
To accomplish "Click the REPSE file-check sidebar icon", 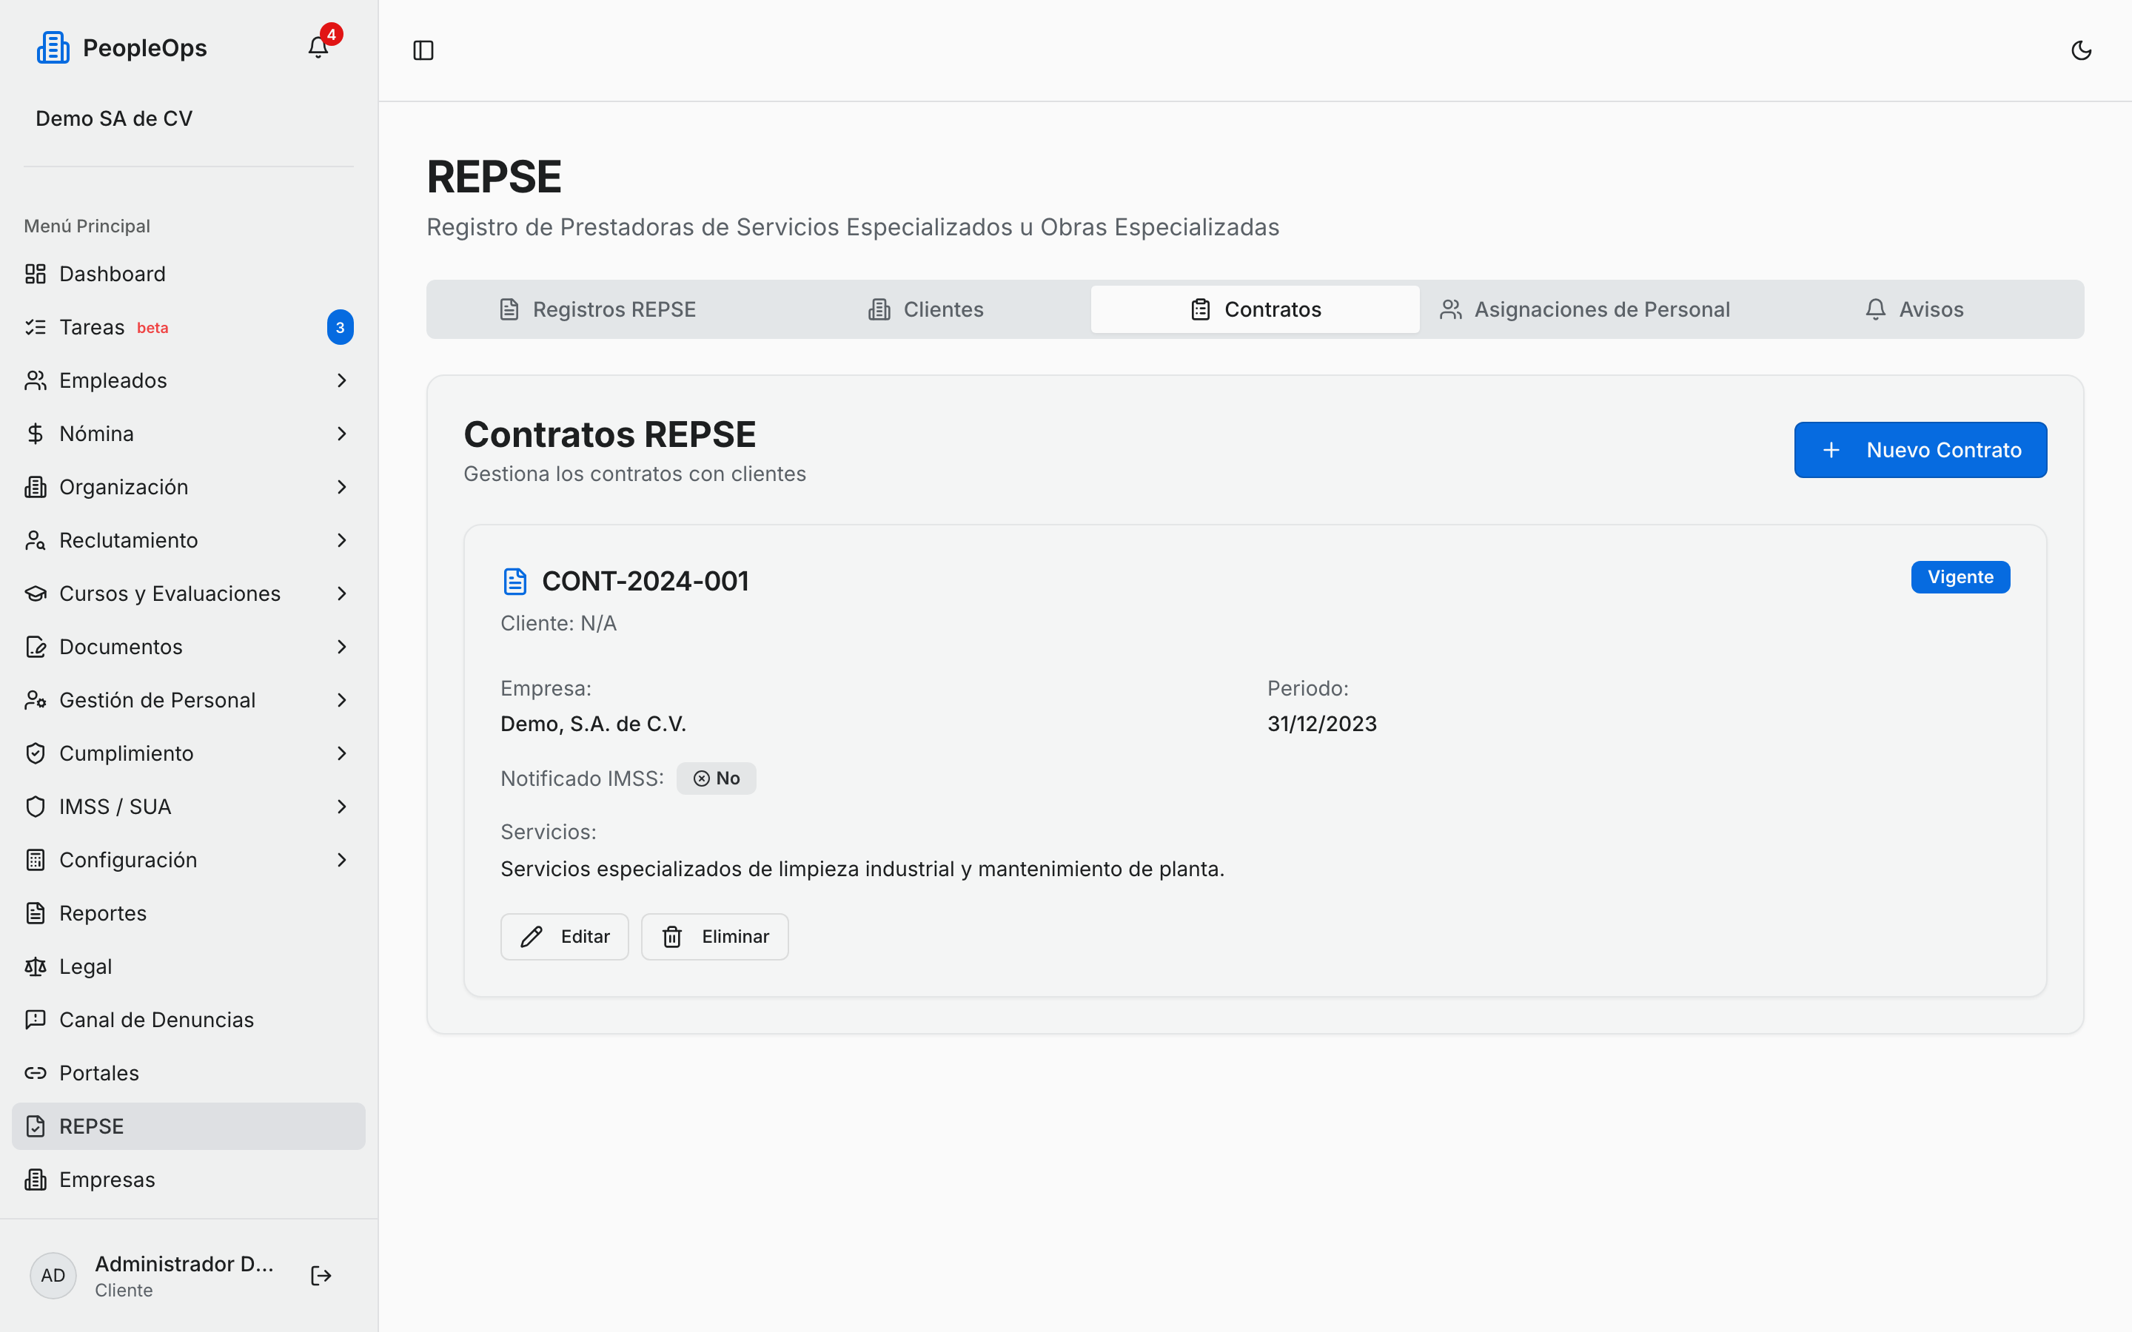I will click(x=36, y=1127).
